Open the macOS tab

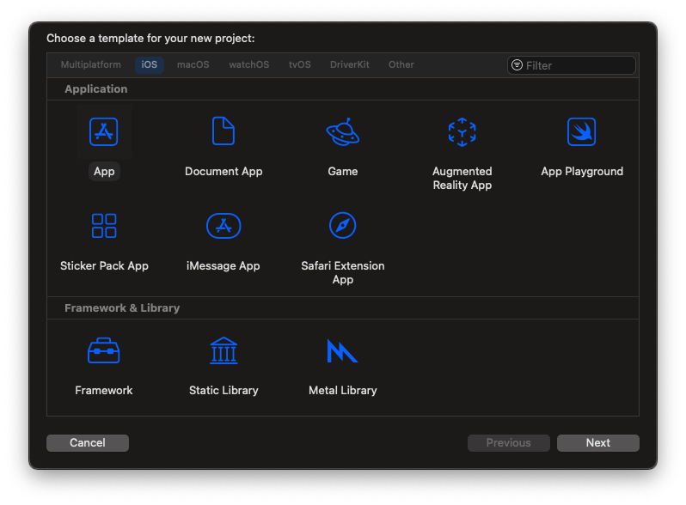pos(193,64)
